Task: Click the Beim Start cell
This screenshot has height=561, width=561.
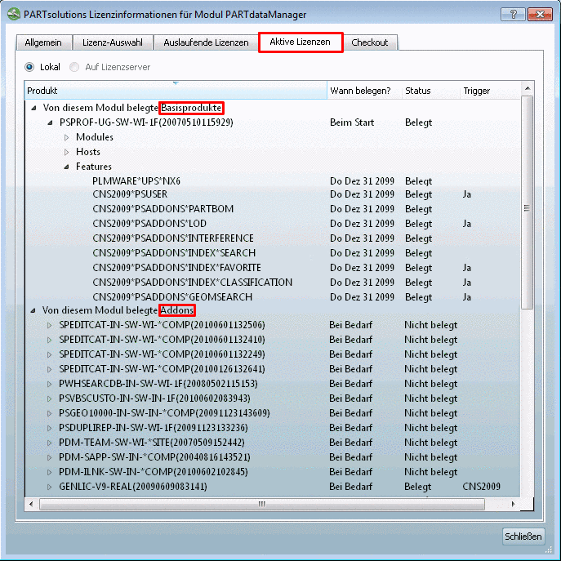Action: (x=352, y=122)
